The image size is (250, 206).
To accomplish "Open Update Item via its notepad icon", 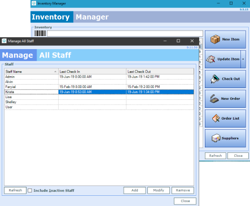I will 211,59.
